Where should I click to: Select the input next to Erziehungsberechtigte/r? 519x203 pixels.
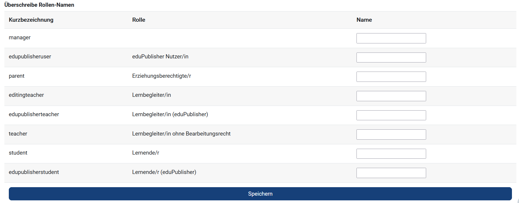[391, 77]
